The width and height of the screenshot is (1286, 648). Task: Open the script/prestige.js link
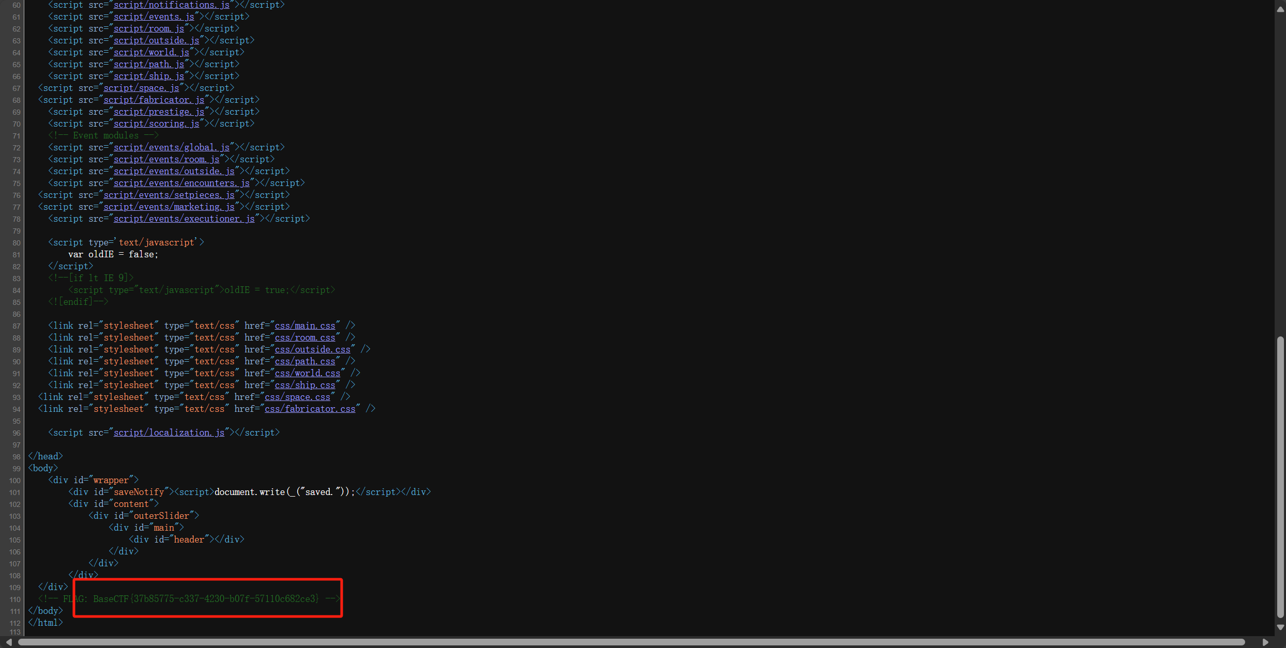159,112
